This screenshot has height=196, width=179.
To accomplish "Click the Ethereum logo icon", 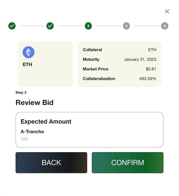I will (x=29, y=52).
